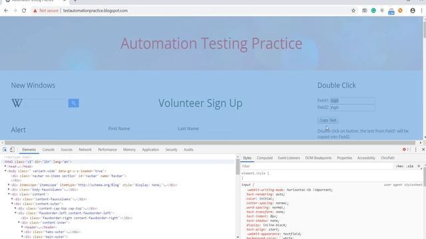The image size is (426, 239).
Task: Click the red error count indicator
Action: (x=405, y=149)
